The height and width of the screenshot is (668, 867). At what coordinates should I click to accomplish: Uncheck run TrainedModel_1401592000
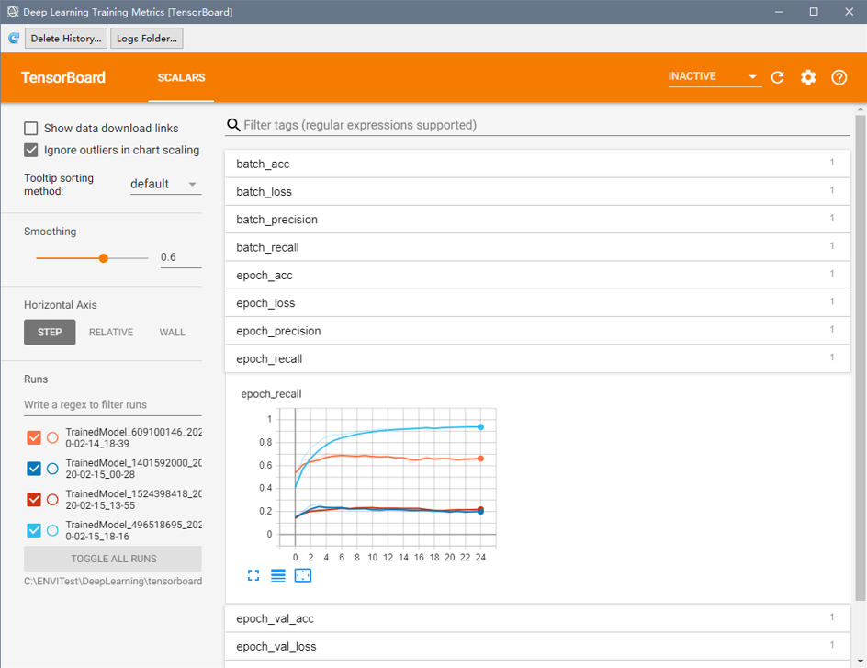34,469
